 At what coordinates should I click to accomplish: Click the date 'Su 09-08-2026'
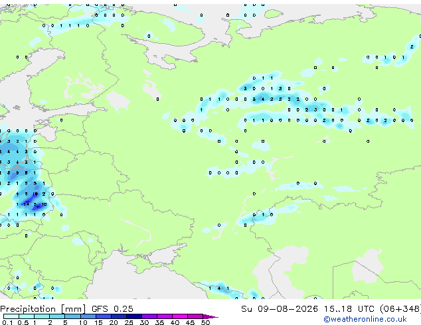280,309
